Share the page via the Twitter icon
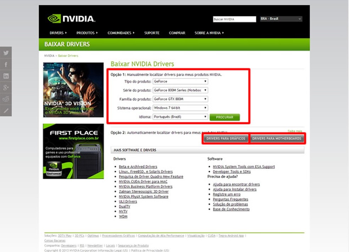This screenshot has height=252, width=349. (6, 52)
